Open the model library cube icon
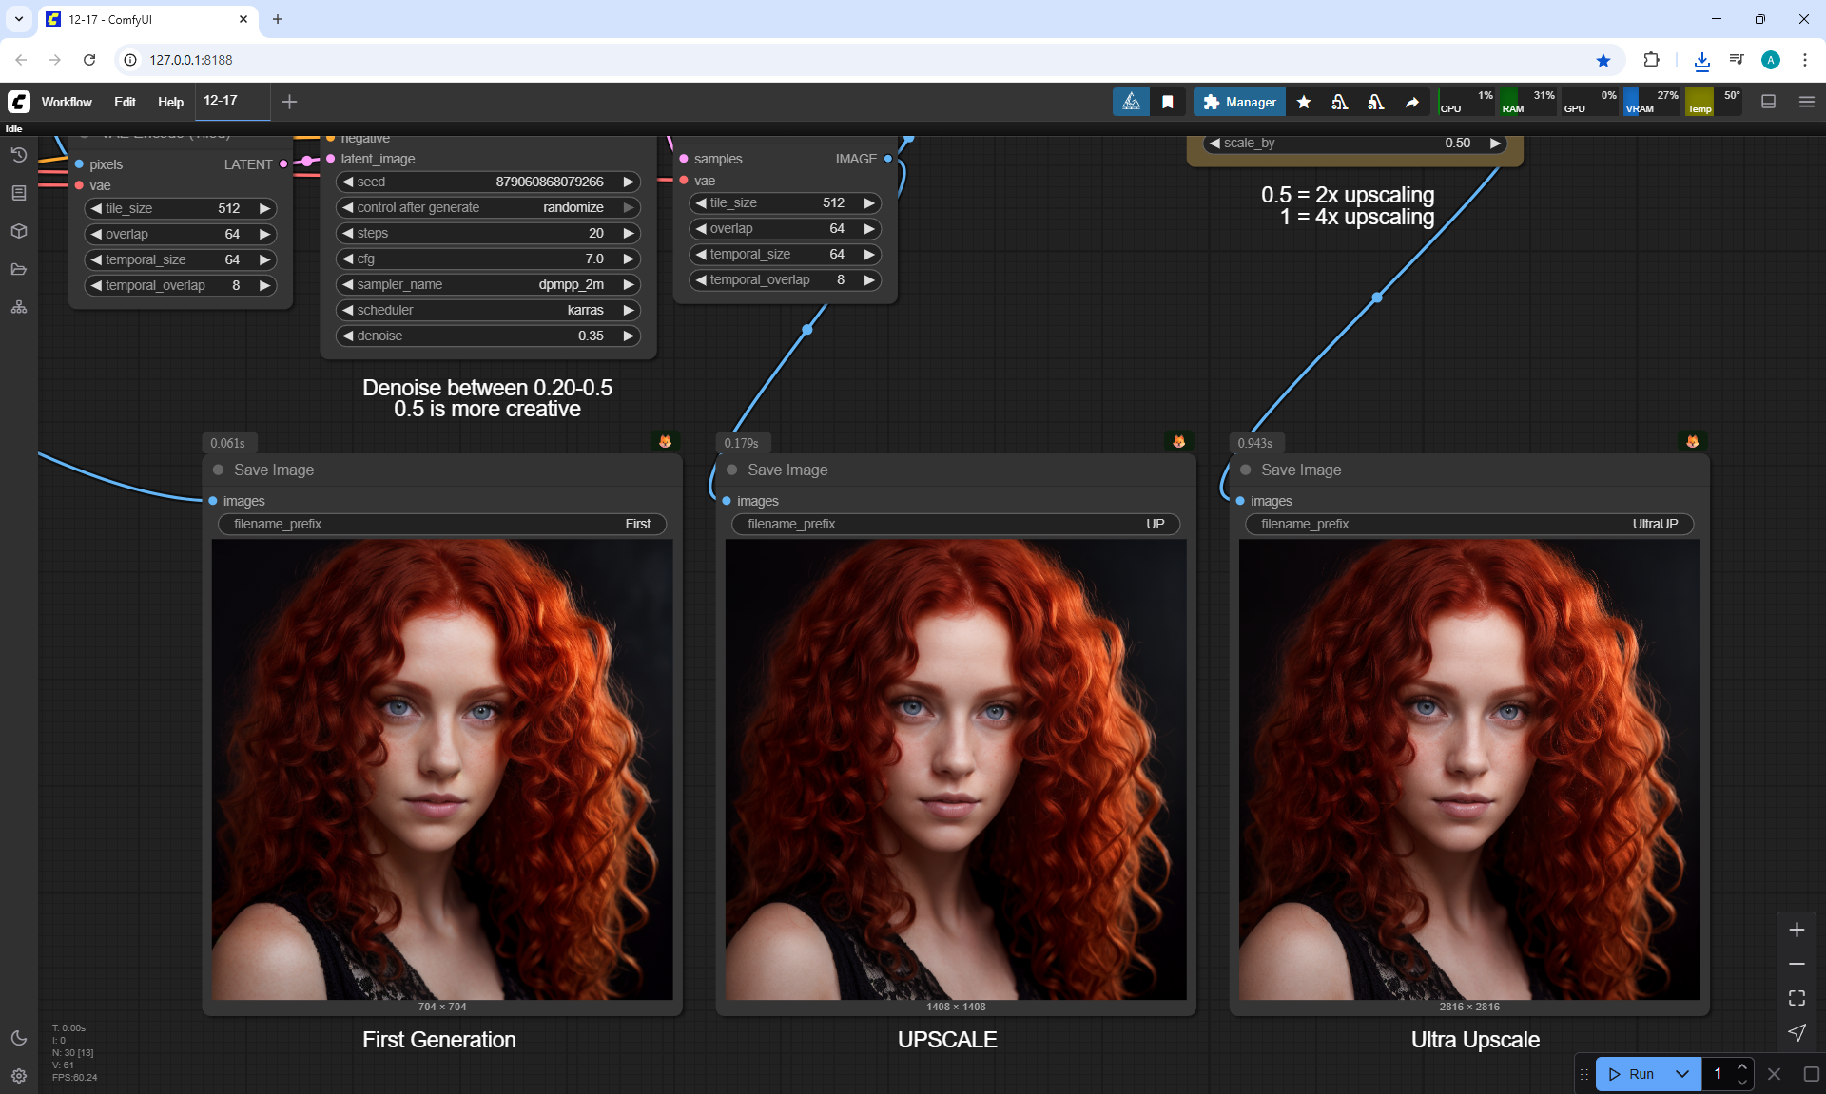1826x1094 pixels. tap(18, 231)
